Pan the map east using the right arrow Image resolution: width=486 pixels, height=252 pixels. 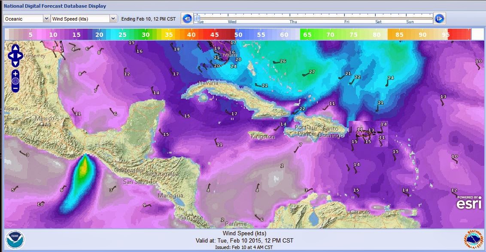point(19,55)
